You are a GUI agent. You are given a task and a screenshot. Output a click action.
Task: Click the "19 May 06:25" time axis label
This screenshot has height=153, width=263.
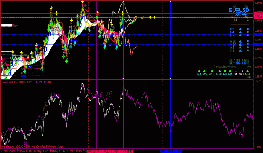tap(41, 151)
